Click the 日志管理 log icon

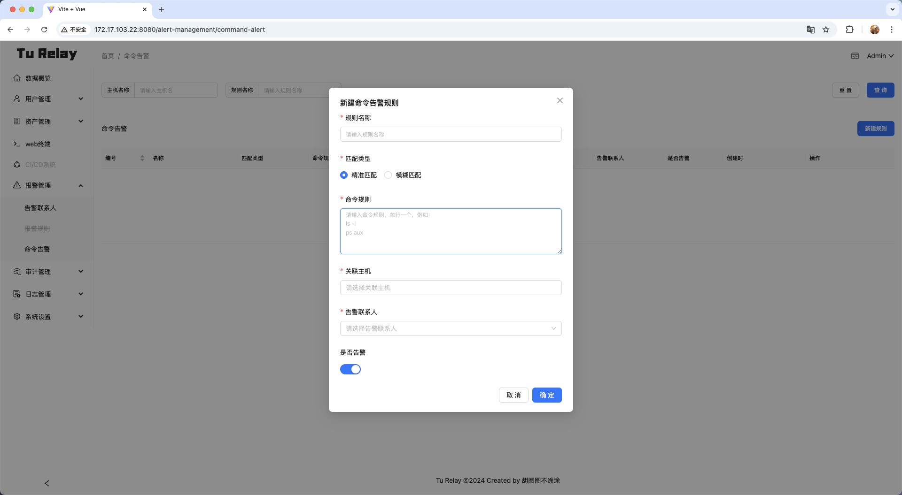(x=17, y=294)
